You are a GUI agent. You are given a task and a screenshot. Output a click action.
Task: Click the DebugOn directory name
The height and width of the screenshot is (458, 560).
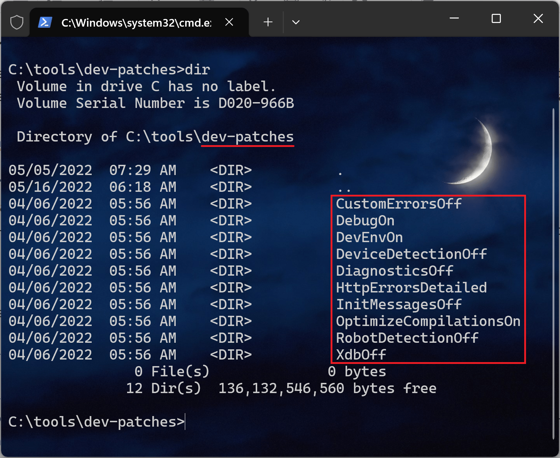point(365,221)
